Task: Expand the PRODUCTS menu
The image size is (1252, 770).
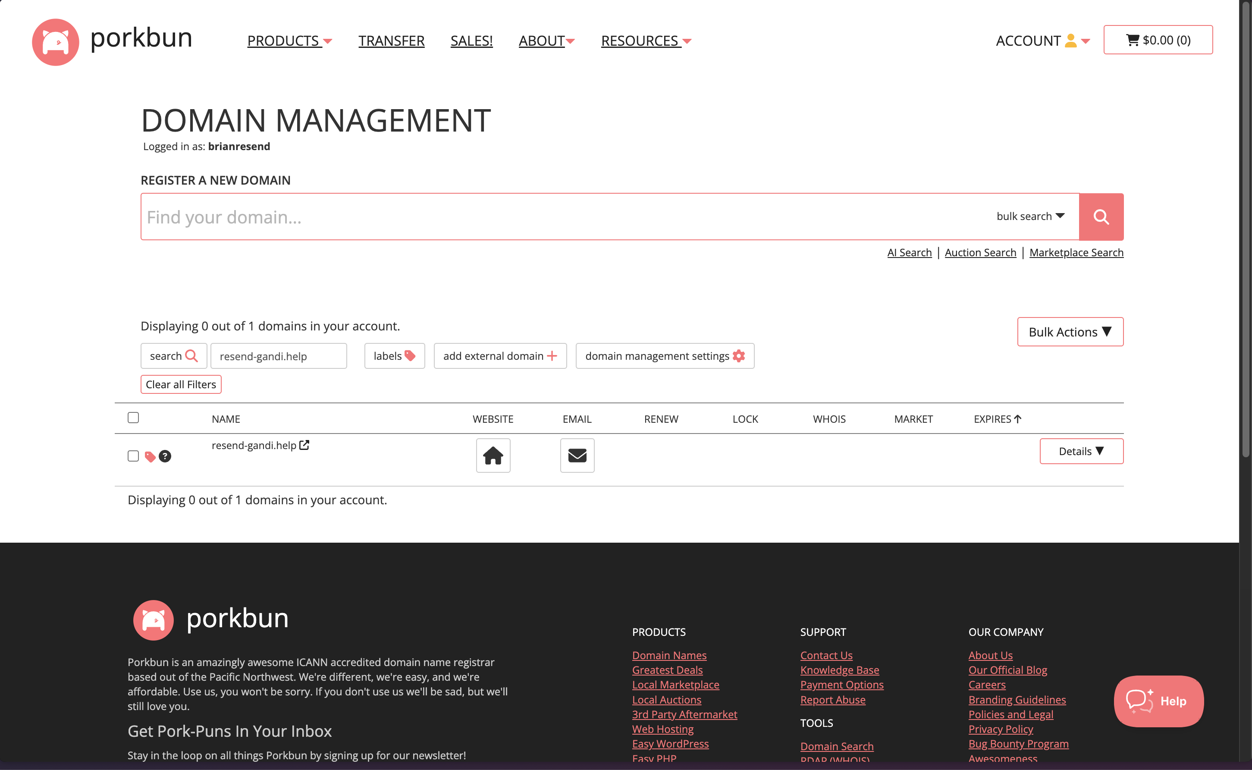Action: point(289,41)
